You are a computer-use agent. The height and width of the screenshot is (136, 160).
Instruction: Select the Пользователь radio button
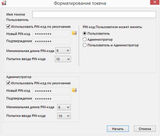click(84, 33)
